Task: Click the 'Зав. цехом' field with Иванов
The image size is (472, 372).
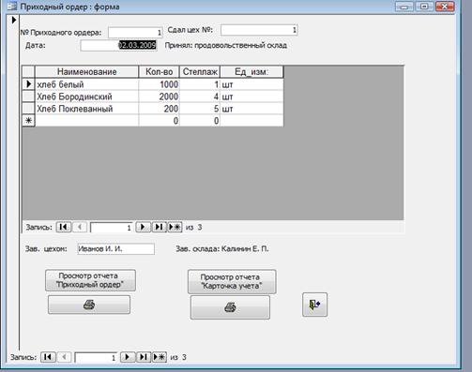Action: pyautogui.click(x=115, y=249)
